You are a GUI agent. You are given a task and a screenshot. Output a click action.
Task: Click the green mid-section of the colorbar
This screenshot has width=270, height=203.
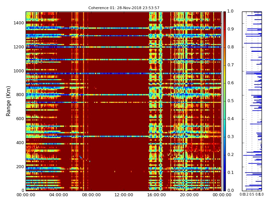[x=224, y=101]
